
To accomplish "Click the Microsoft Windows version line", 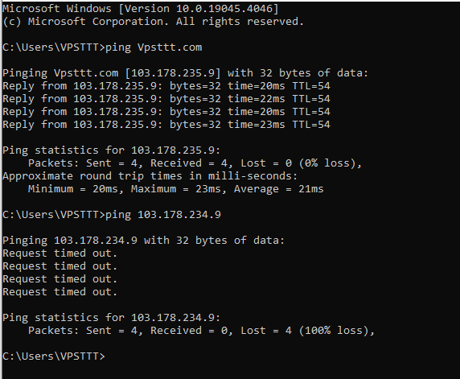I will pyautogui.click(x=141, y=9).
